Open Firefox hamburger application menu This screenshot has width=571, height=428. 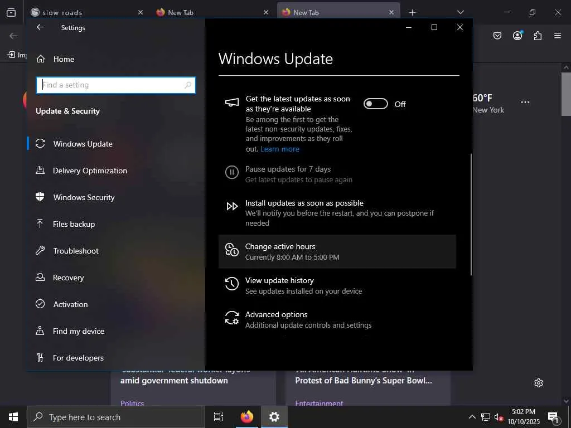pos(558,36)
